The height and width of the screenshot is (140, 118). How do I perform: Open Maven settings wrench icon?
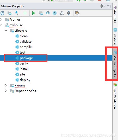pyautogui.click(x=77, y=13)
